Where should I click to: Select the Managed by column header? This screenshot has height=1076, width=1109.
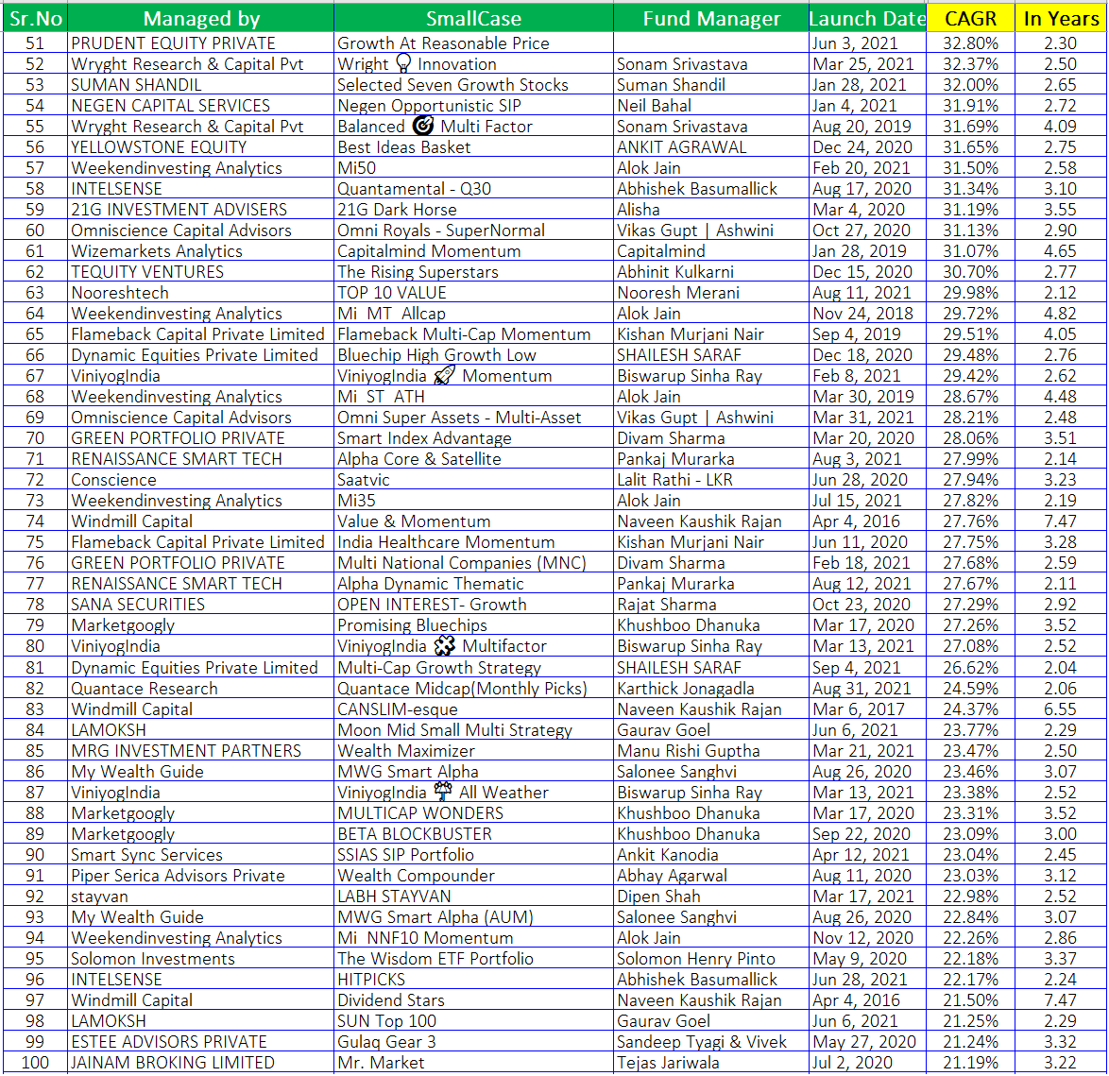201,18
